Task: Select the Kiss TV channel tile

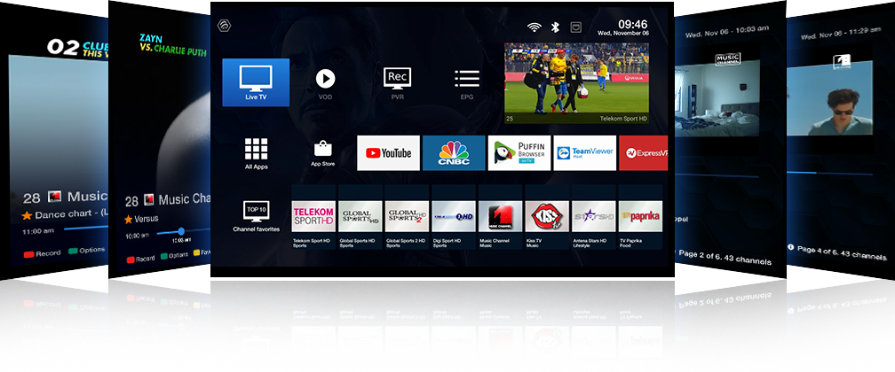Action: [547, 216]
